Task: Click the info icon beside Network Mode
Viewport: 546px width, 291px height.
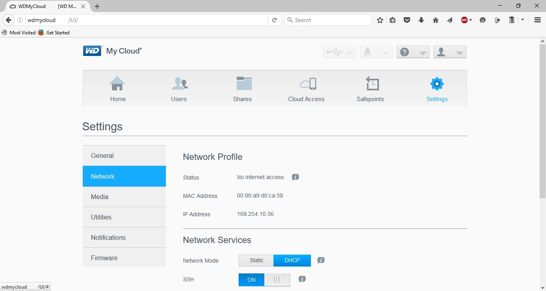Action: [321, 260]
